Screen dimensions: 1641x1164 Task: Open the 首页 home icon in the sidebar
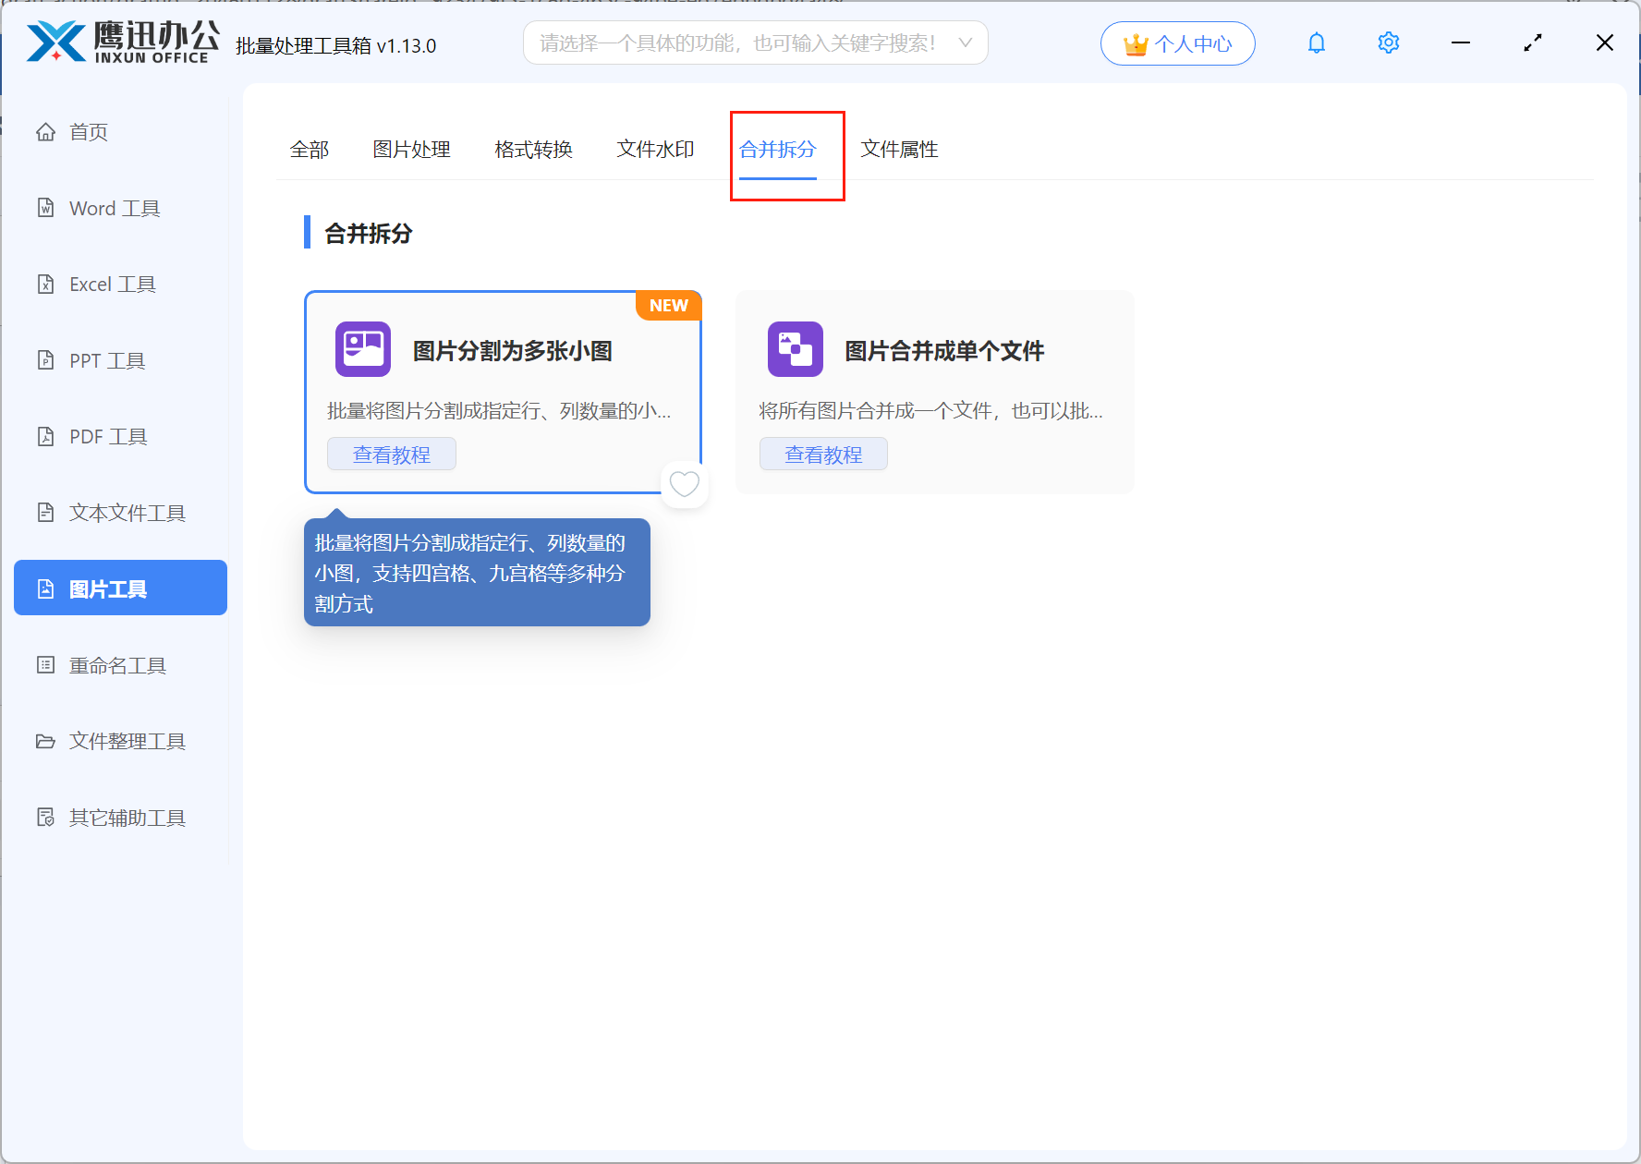[46, 131]
